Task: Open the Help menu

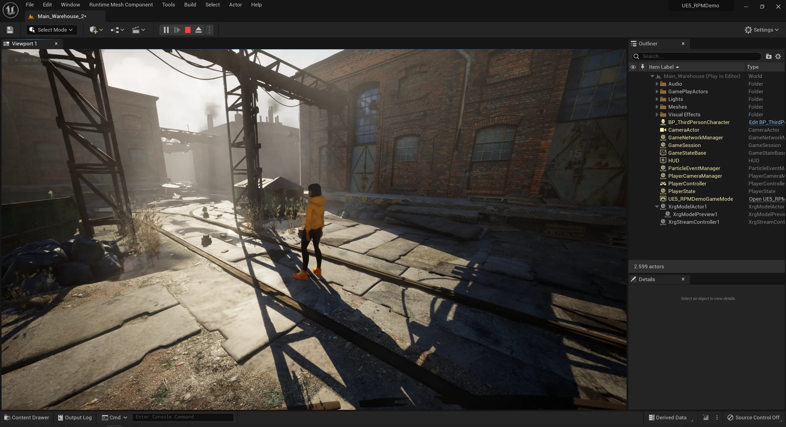Action: coord(256,5)
